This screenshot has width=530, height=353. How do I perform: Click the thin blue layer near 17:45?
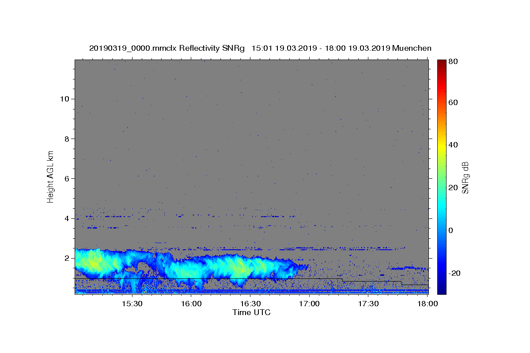pyautogui.click(x=409, y=268)
